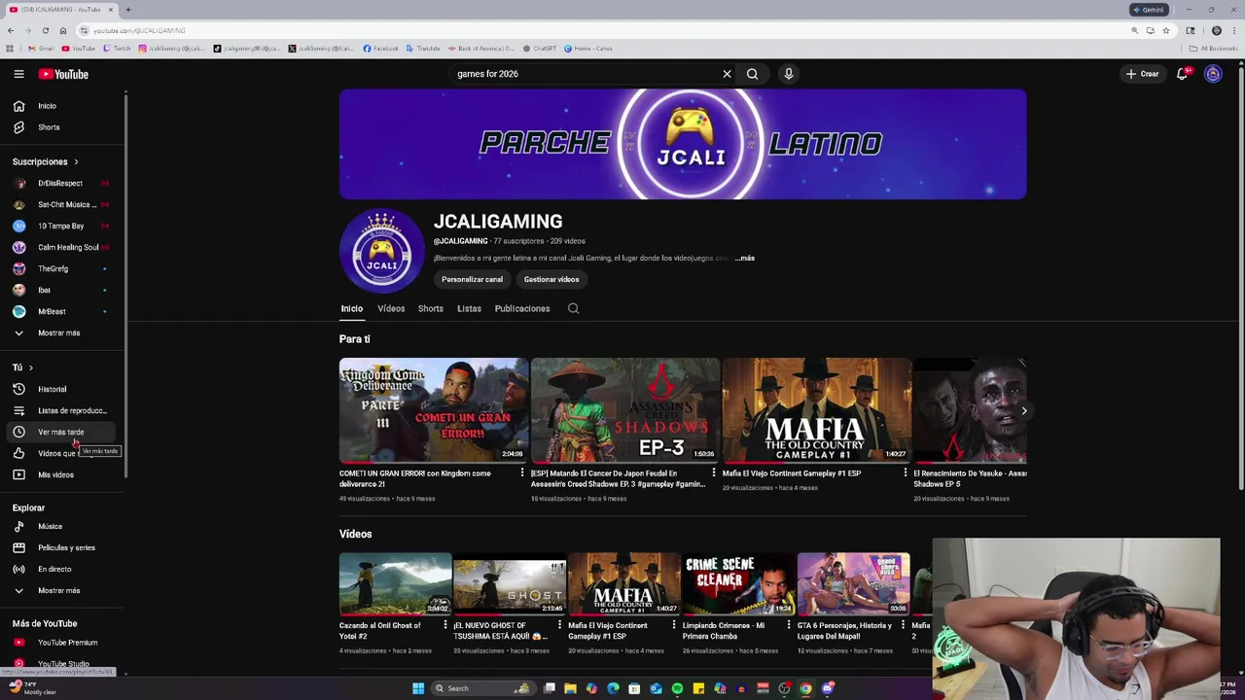Open options for Assassin's Creed EP-3 video
The width and height of the screenshot is (1245, 700).
[713, 473]
